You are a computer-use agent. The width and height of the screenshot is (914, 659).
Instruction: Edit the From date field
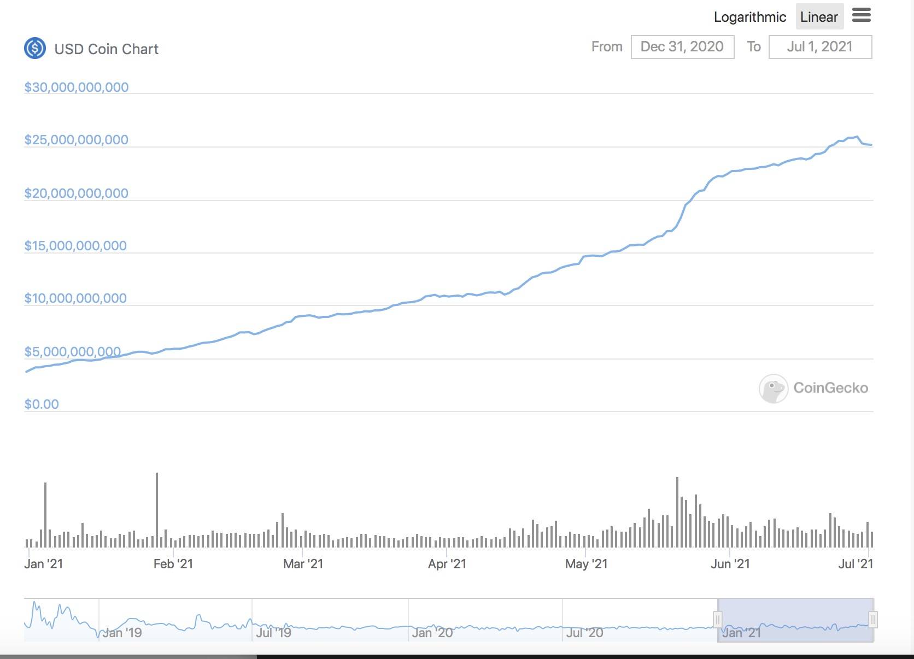[682, 46]
